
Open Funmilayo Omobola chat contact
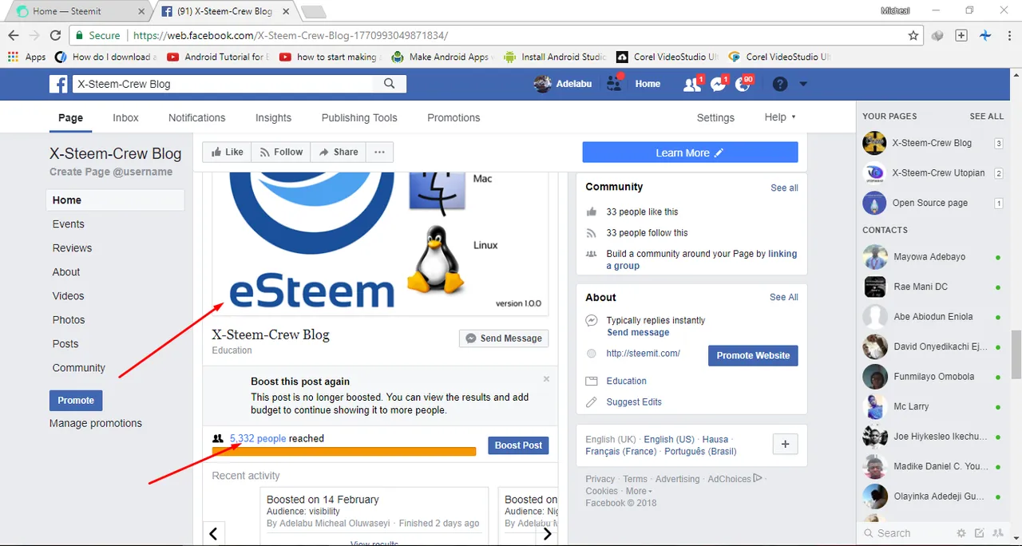click(935, 377)
